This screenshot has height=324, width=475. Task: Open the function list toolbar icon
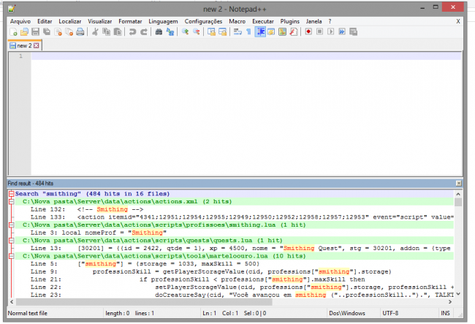(294, 32)
